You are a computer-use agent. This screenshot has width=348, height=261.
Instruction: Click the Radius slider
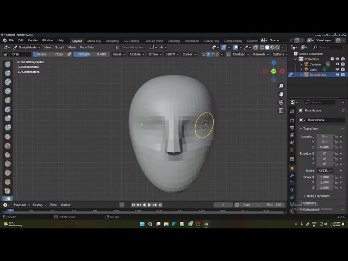click(49, 54)
